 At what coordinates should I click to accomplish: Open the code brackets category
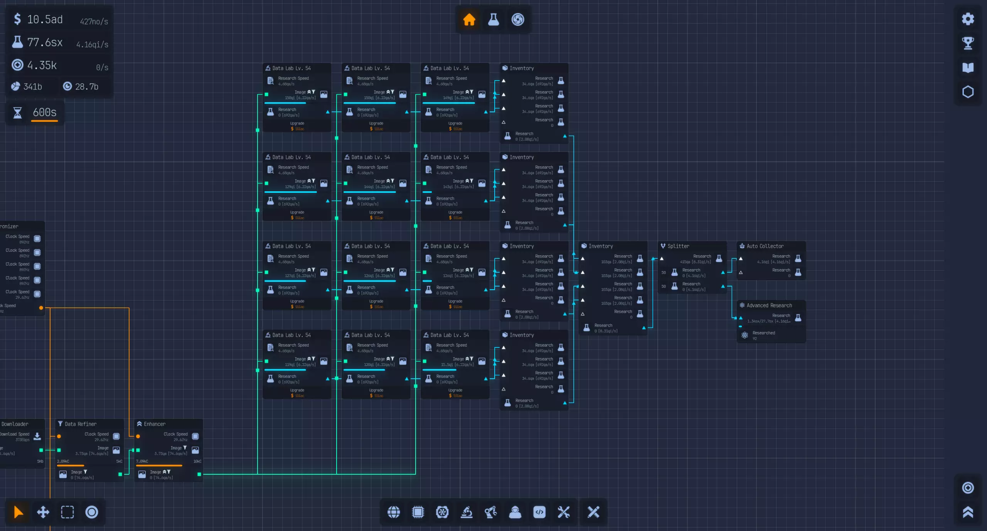pyautogui.click(x=539, y=512)
